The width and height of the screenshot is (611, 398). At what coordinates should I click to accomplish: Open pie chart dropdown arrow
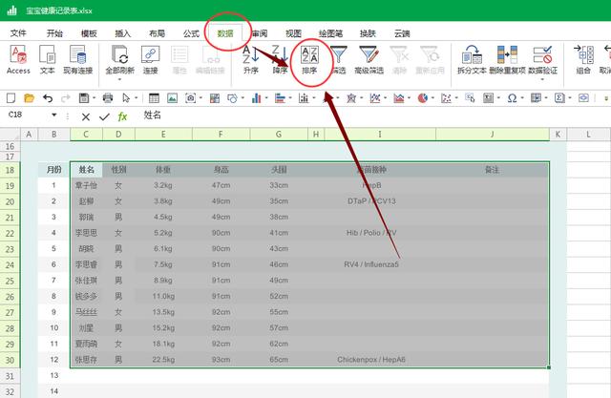[x=432, y=97]
